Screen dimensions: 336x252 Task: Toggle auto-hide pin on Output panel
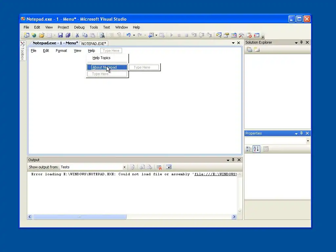tap(233, 160)
